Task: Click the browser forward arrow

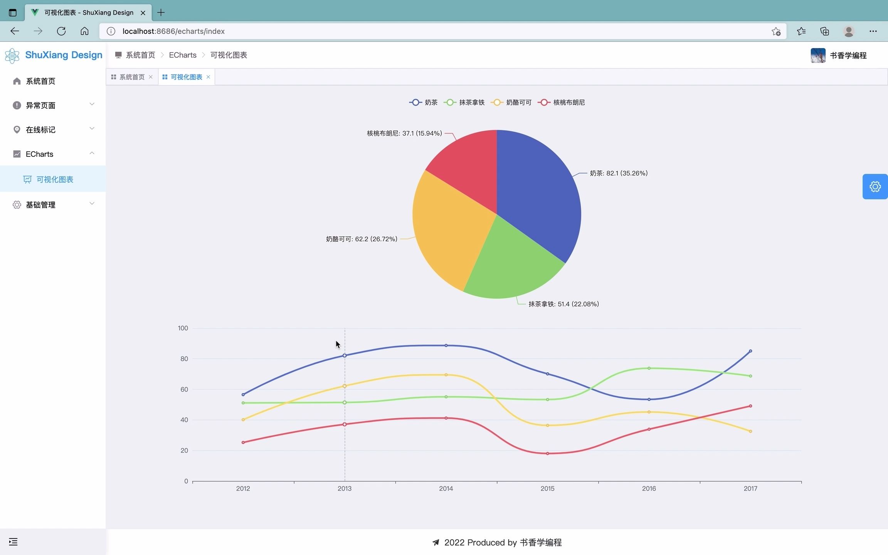Action: [x=38, y=31]
